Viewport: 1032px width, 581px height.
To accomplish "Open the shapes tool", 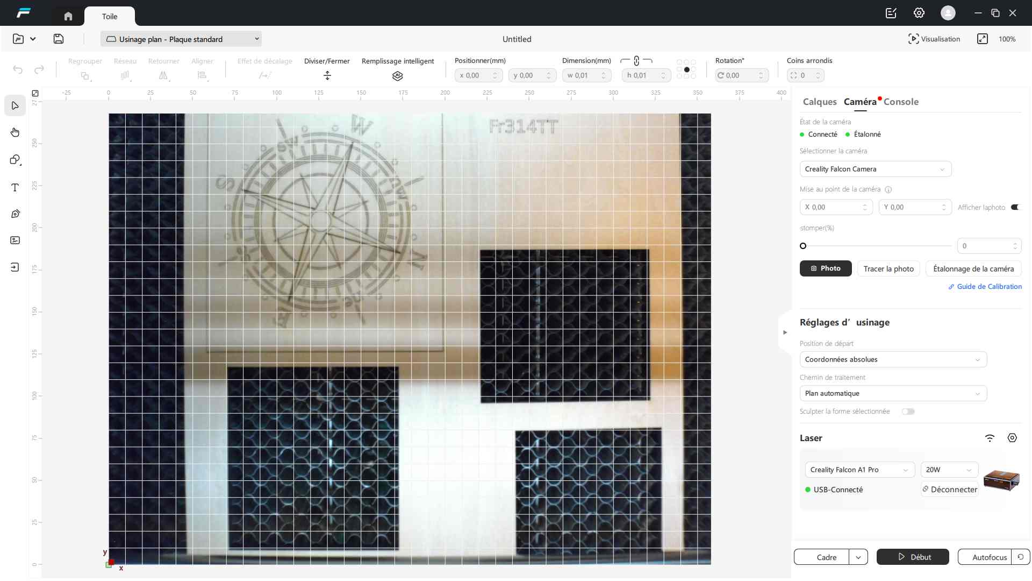I will [x=15, y=160].
